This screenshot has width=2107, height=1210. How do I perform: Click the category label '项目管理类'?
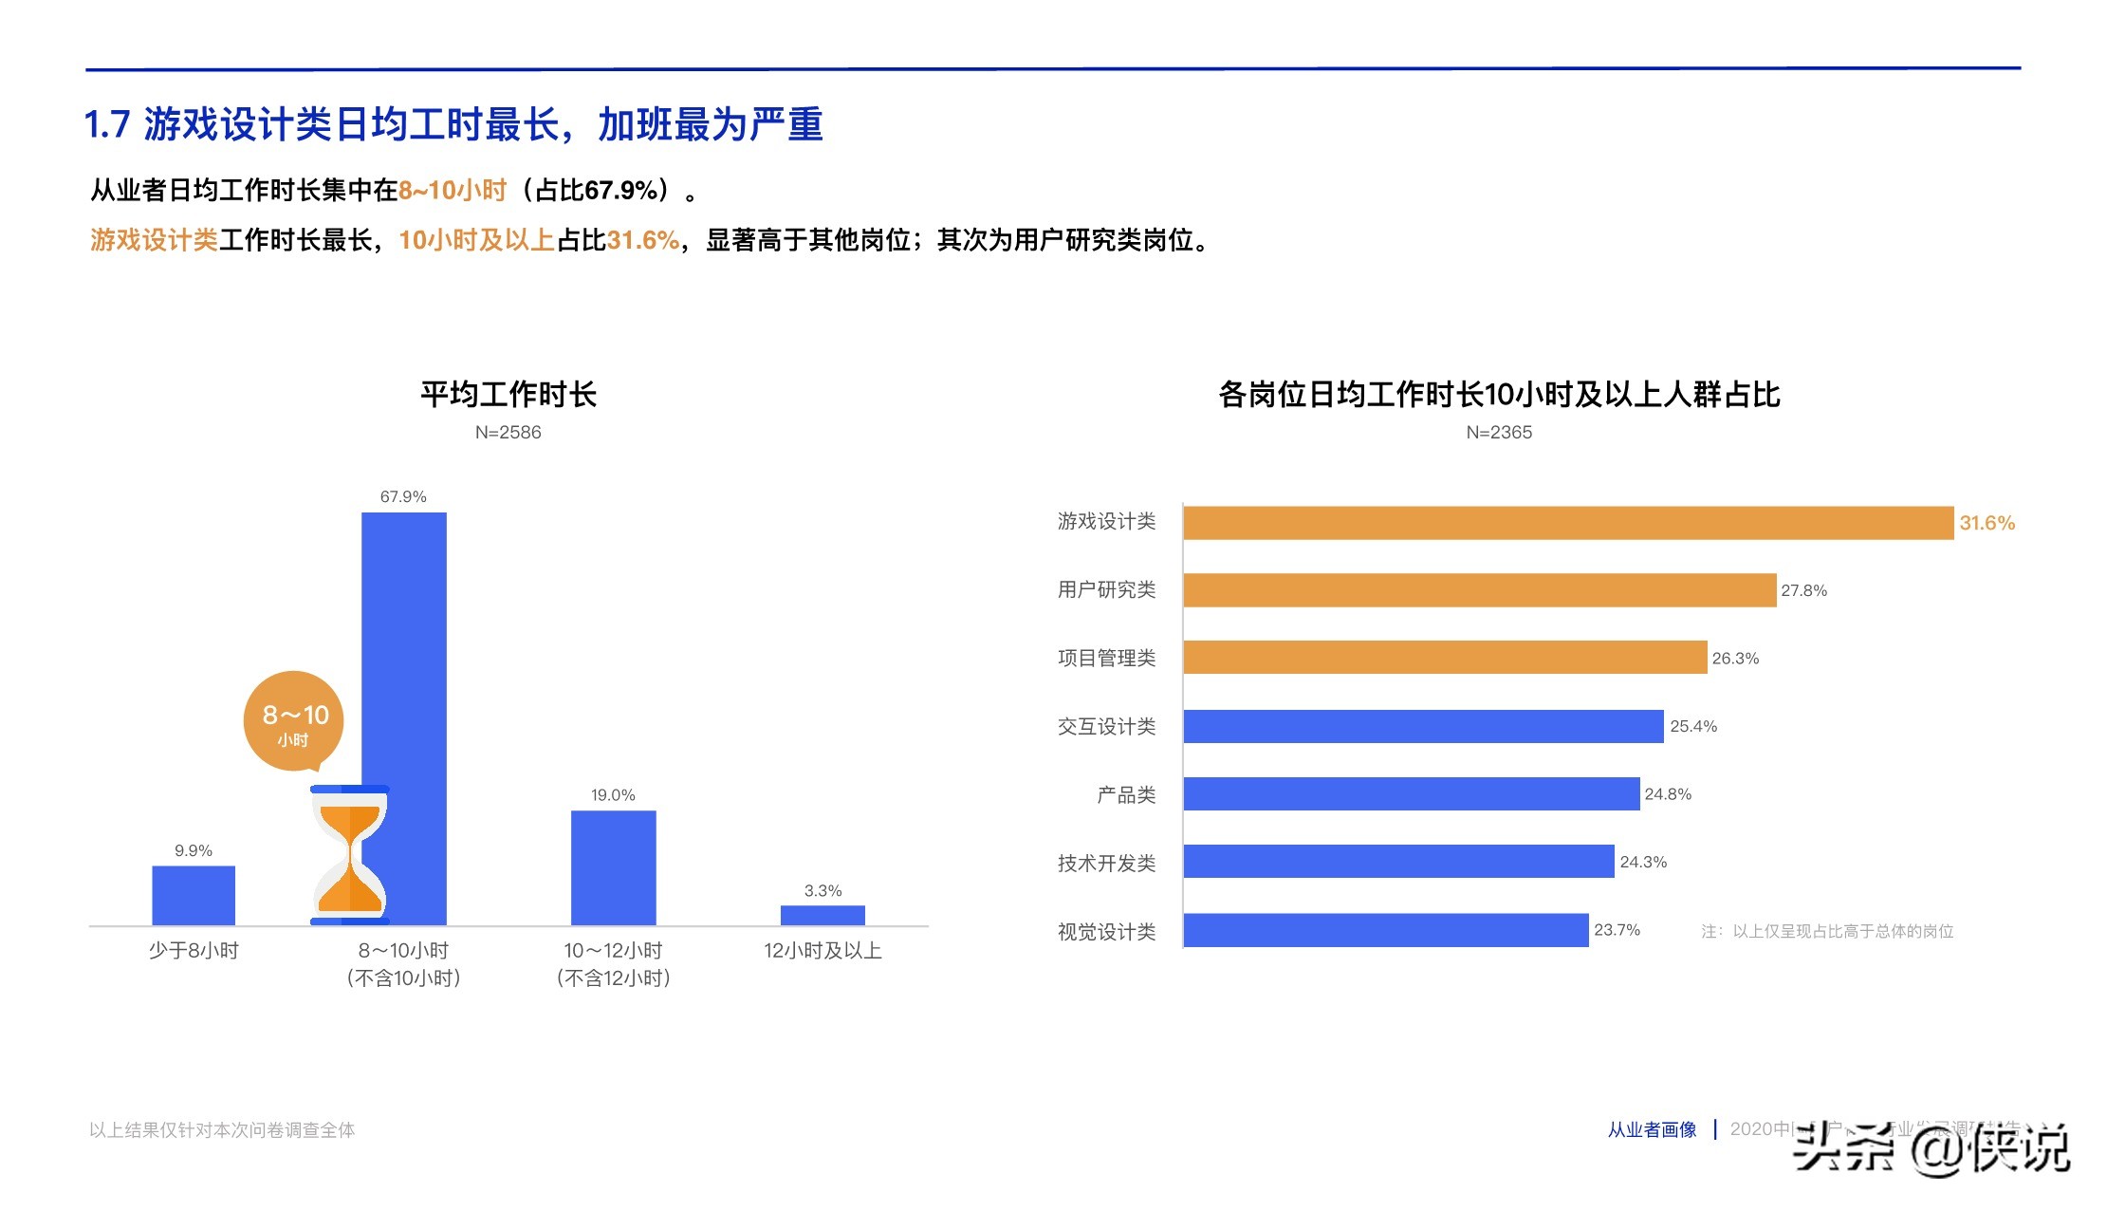click(x=1106, y=658)
